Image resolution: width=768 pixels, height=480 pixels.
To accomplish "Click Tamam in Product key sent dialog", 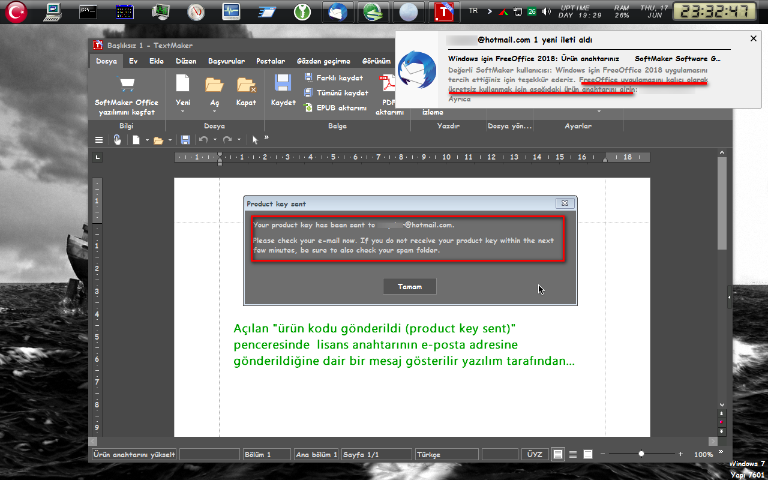I will [x=410, y=287].
